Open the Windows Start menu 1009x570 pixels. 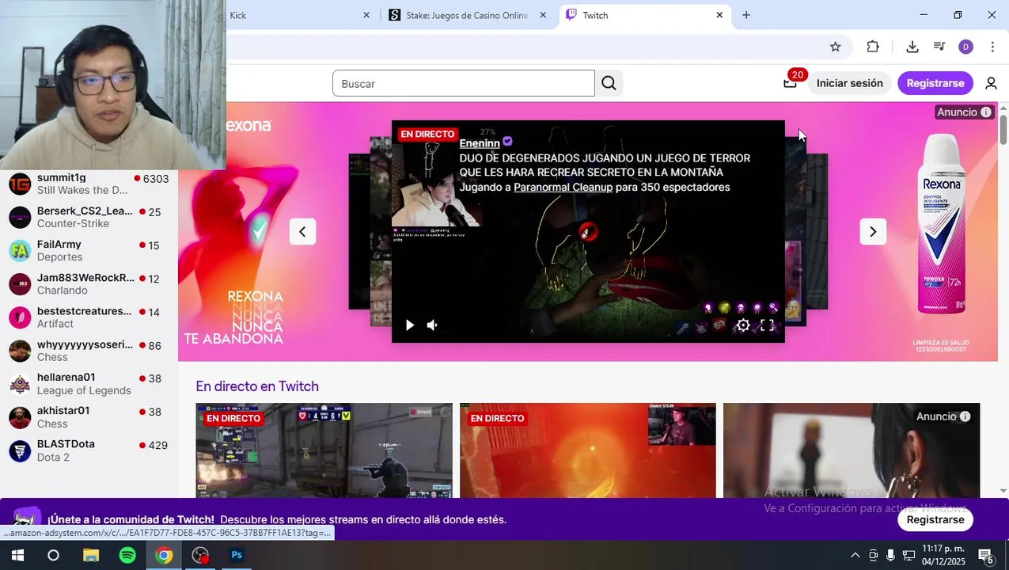(x=17, y=555)
